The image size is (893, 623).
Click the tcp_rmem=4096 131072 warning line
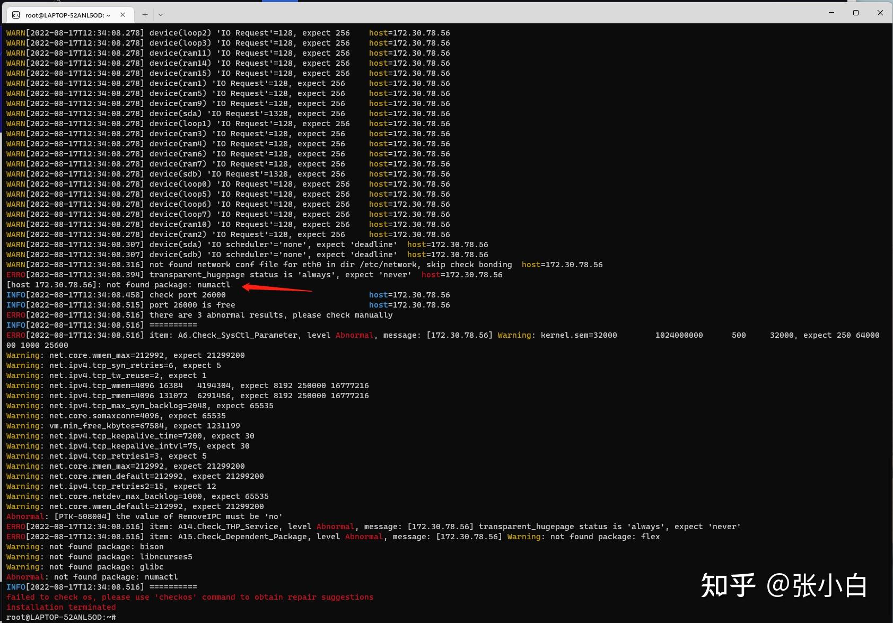pos(188,396)
